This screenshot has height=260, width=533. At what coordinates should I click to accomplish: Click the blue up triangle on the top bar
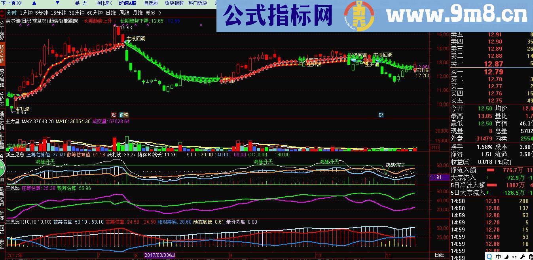(x=34, y=3)
